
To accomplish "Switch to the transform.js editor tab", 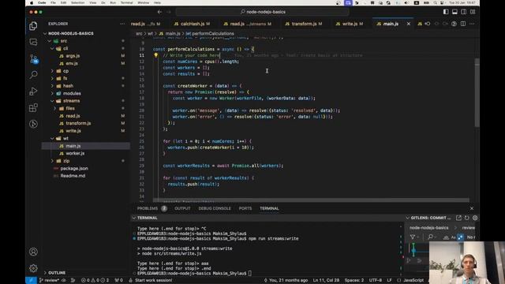I will [304, 24].
